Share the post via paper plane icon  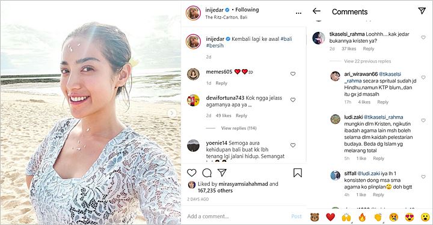[x=222, y=173]
